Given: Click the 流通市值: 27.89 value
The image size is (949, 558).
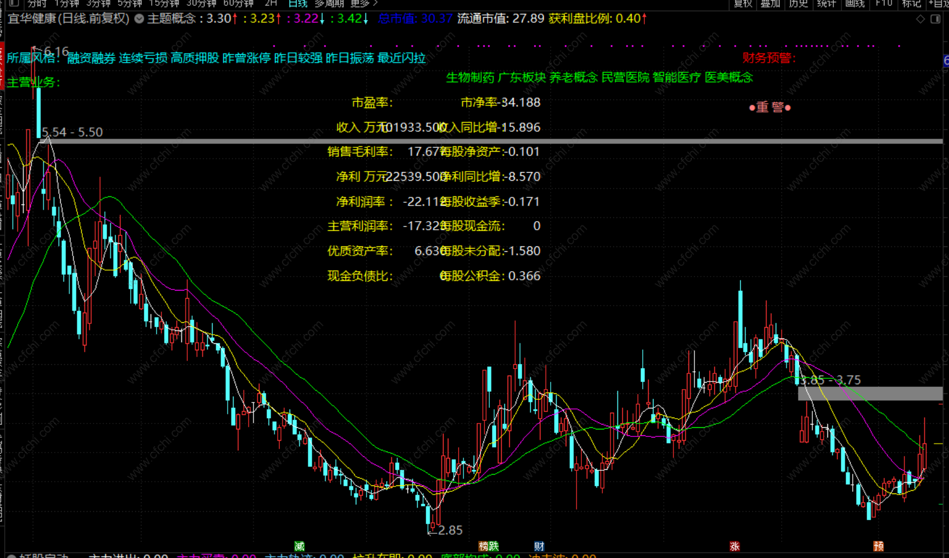Looking at the screenshot, I should [501, 19].
